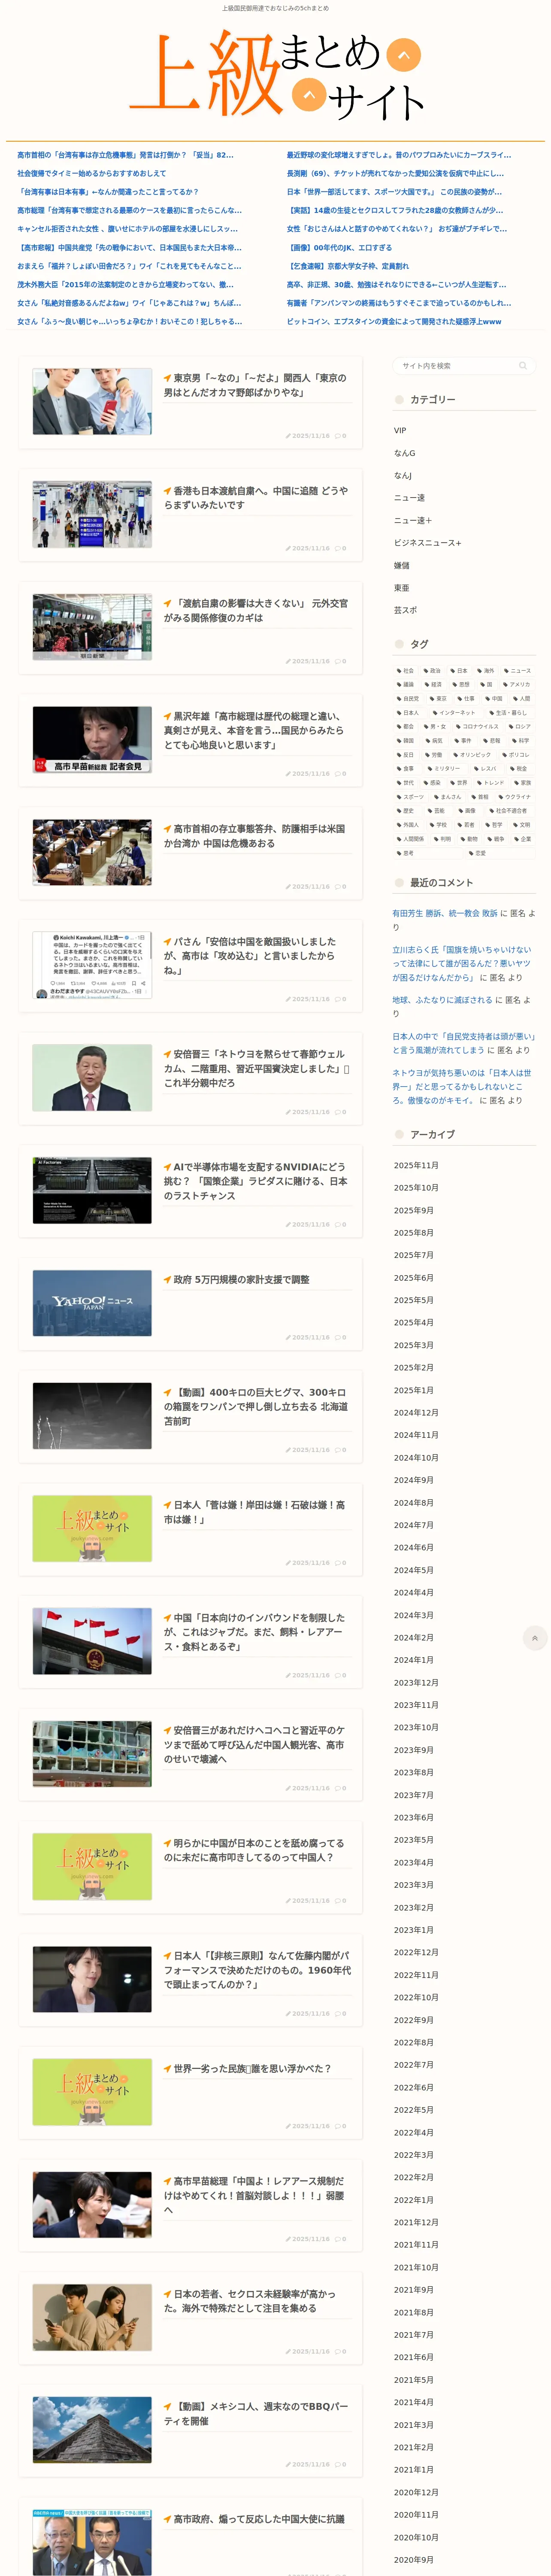The width and height of the screenshot is (551, 2576).
Task: Open headline 社会復帰でタイミー始める
Action: pos(92,173)
